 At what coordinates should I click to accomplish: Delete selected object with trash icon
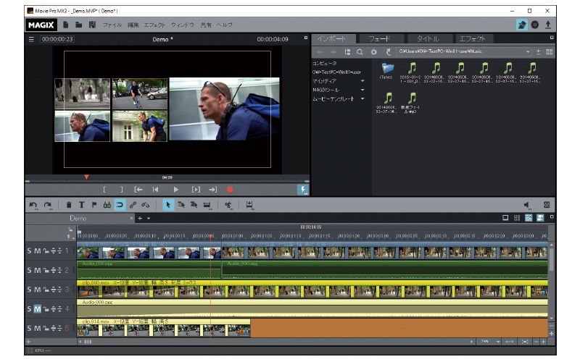69,205
